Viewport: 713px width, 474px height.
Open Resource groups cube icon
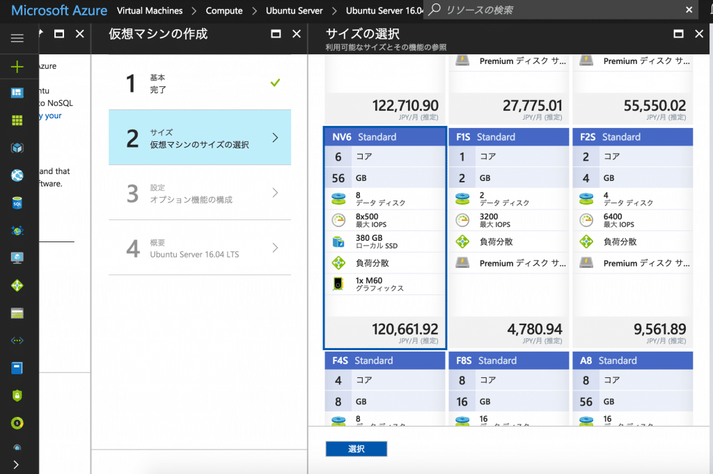[17, 148]
